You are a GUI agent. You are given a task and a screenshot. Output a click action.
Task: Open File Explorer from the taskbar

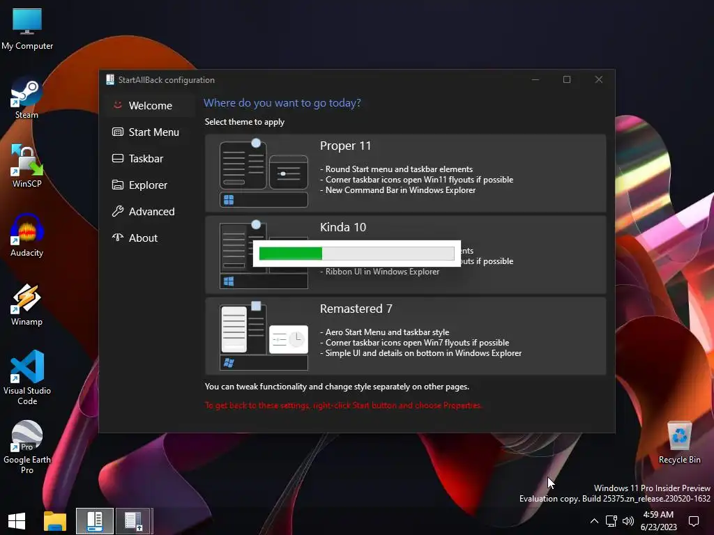point(55,521)
